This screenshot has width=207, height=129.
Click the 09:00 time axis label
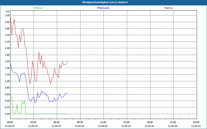click(80, 122)
